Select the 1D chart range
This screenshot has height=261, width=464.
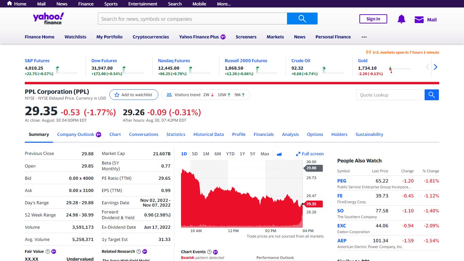click(x=184, y=154)
